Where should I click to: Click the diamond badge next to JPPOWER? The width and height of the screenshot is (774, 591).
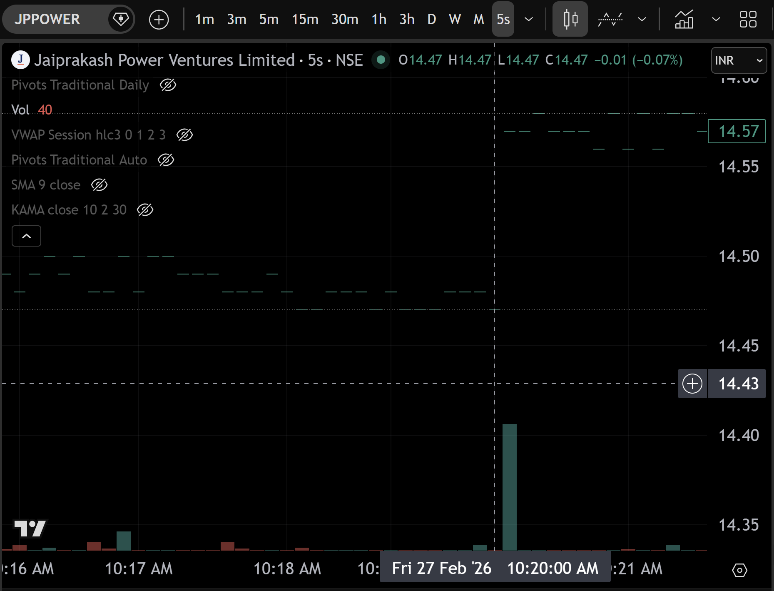121,19
